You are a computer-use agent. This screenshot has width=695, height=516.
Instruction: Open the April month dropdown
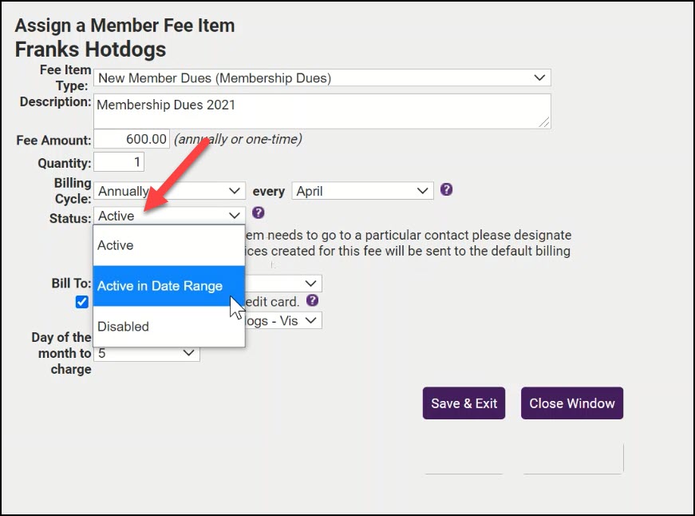[x=362, y=192]
